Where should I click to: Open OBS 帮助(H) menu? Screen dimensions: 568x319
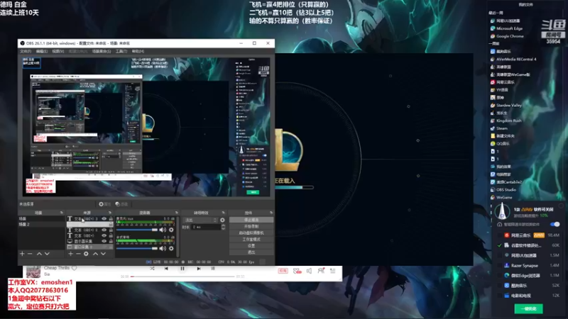(138, 51)
